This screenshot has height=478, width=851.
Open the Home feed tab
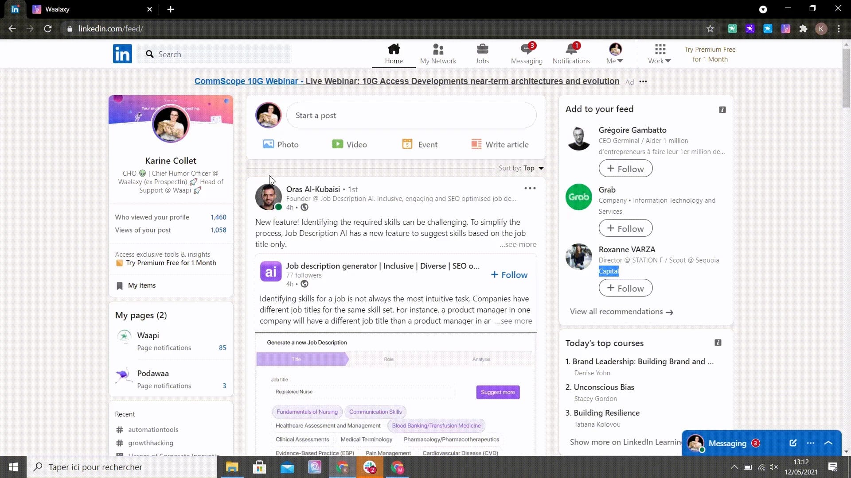coord(394,54)
